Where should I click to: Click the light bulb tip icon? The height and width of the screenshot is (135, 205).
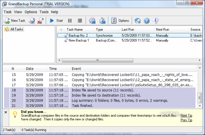[15, 114]
